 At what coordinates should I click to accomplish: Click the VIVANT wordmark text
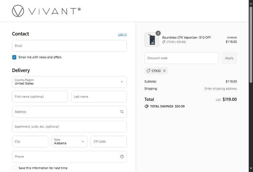coord(55,11)
